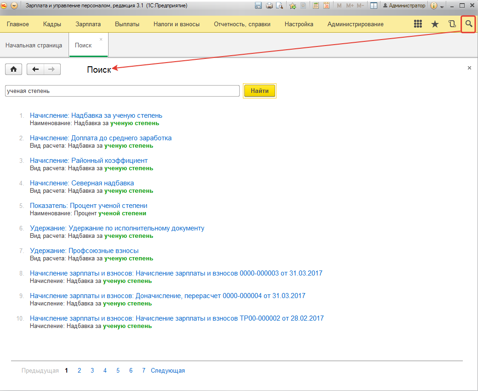Open the Налоги и взносы section
Image resolution: width=478 pixels, height=391 pixels.
coord(177,24)
